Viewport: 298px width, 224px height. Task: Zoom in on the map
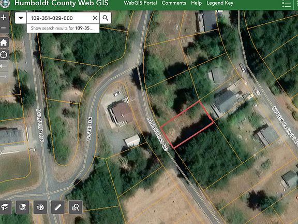pos(4,18)
